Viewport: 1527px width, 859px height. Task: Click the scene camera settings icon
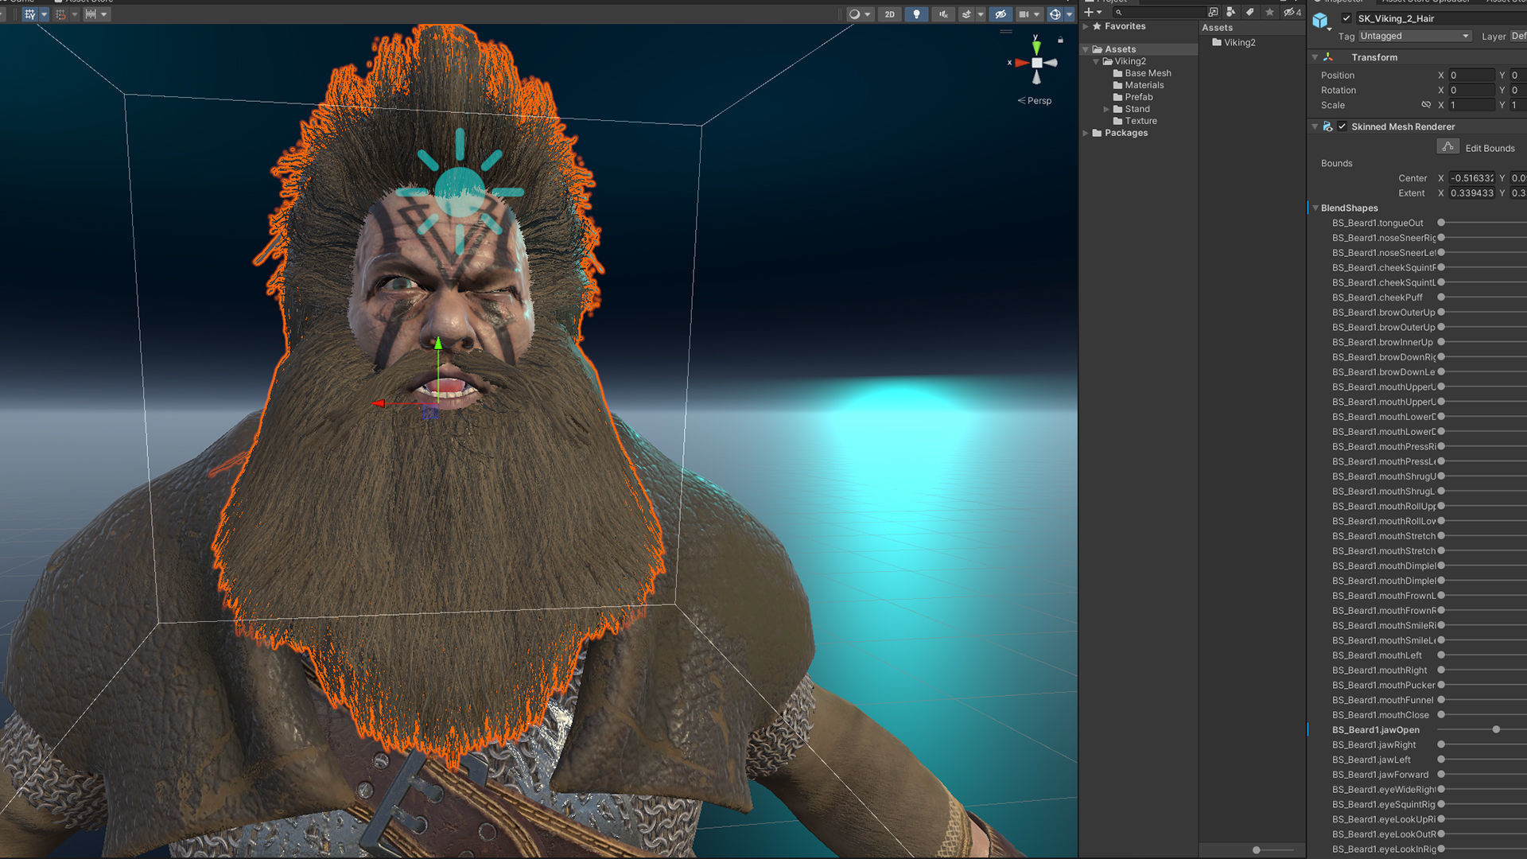(x=1024, y=14)
